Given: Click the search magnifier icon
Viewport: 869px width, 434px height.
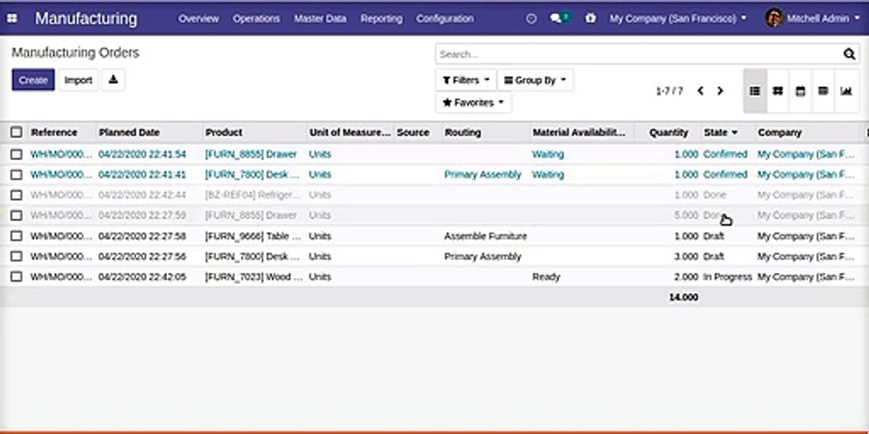Looking at the screenshot, I should [x=849, y=54].
